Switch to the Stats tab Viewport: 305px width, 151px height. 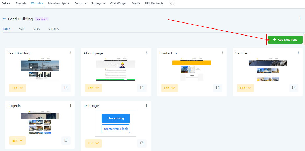click(22, 29)
